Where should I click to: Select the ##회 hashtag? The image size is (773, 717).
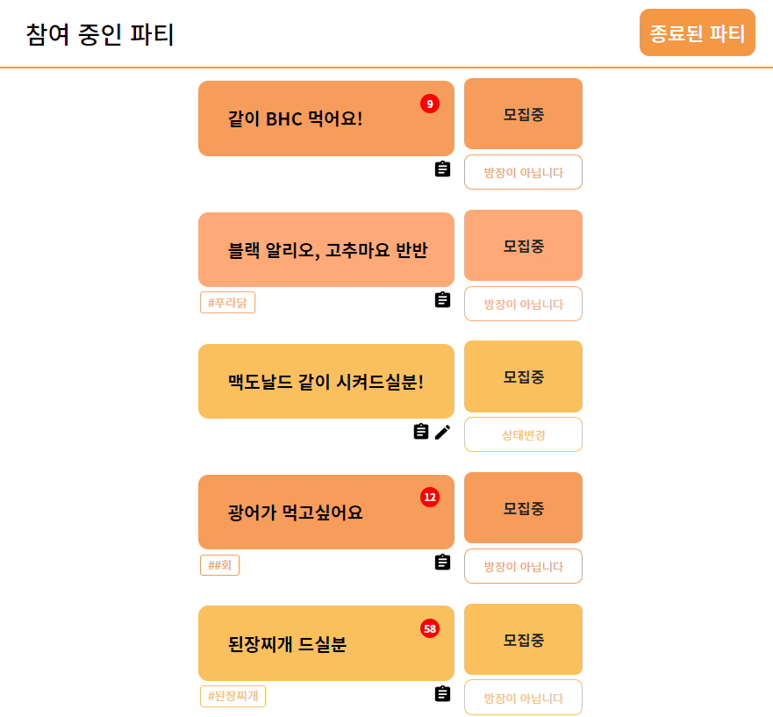pyautogui.click(x=219, y=565)
